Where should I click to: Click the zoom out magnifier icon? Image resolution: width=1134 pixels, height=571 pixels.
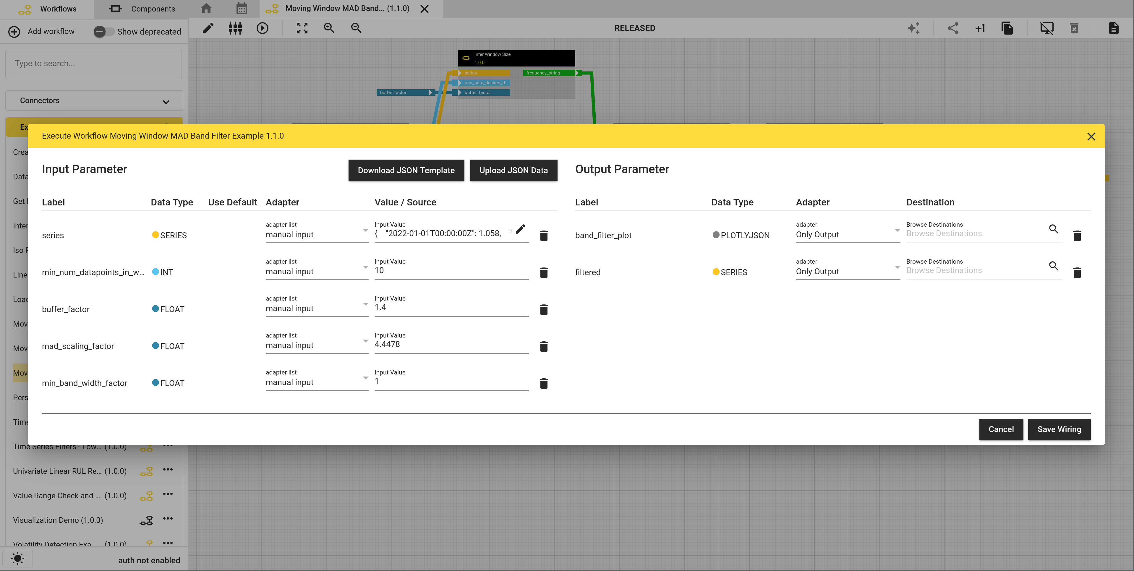coord(356,28)
